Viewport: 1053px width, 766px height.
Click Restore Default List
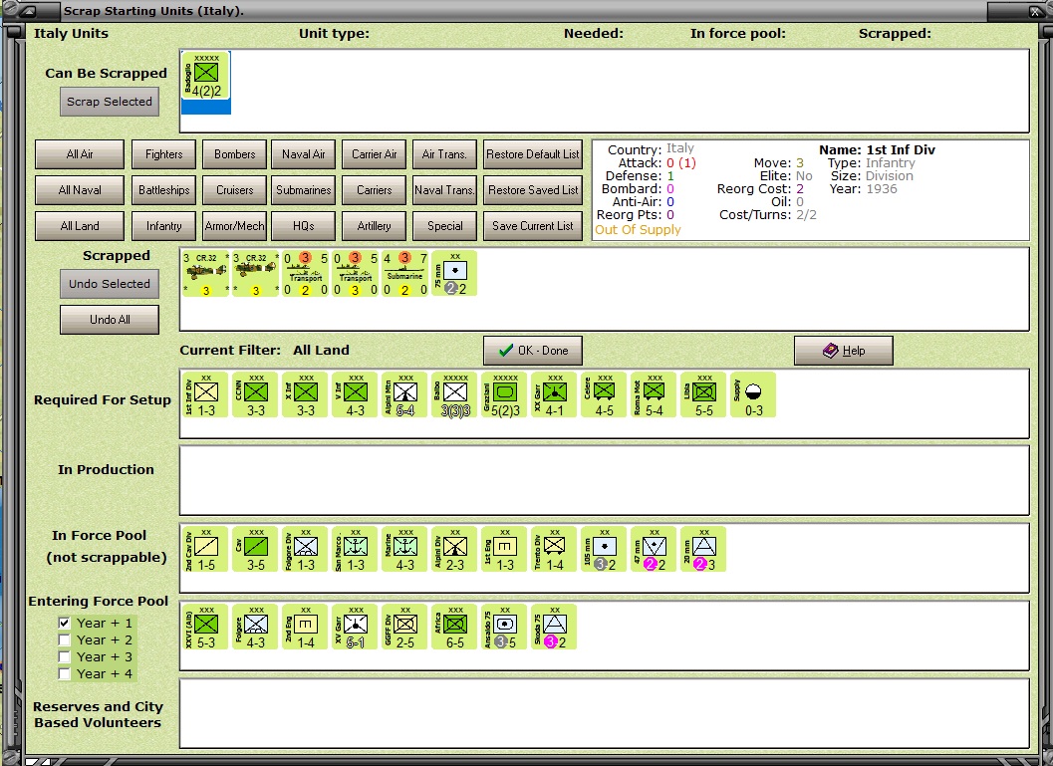533,154
